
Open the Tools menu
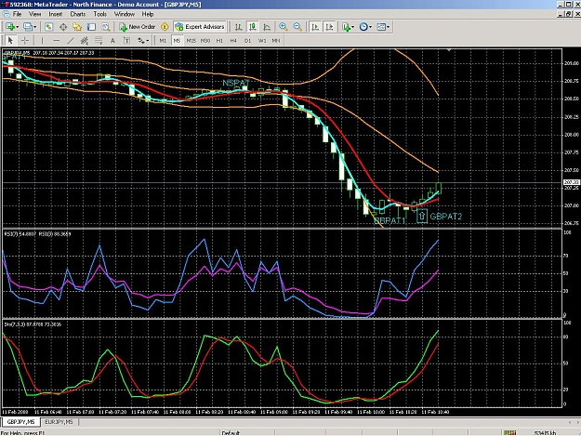tap(99, 14)
